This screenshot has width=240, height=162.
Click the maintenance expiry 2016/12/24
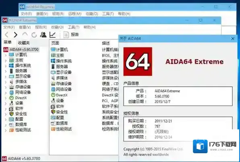(x=163, y=137)
